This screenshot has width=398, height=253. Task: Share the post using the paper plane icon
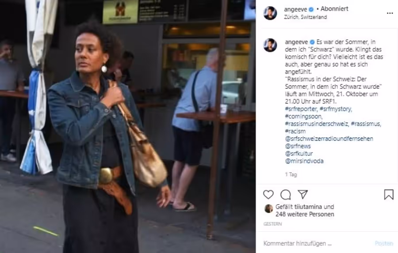point(303,194)
